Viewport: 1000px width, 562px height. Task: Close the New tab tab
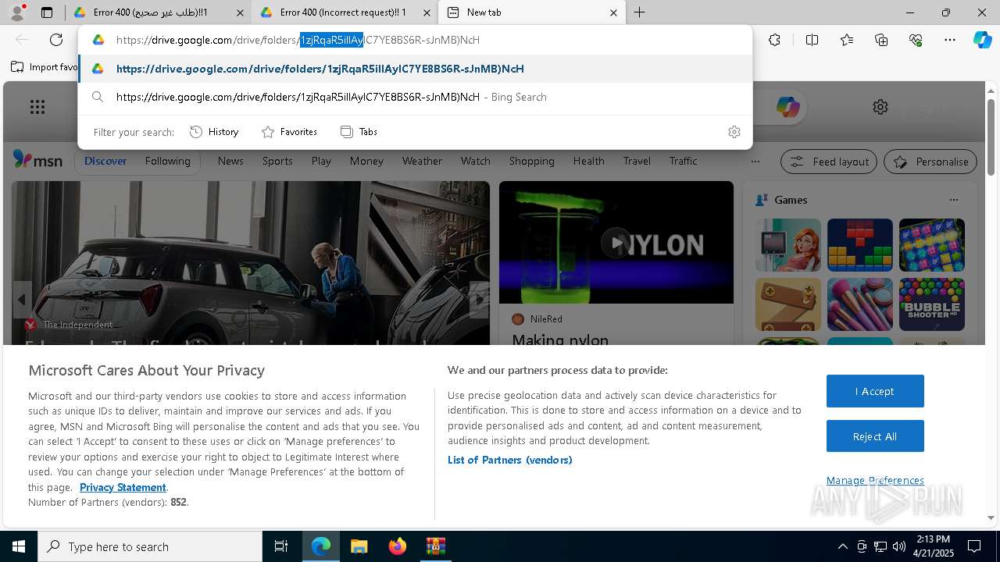pyautogui.click(x=613, y=12)
